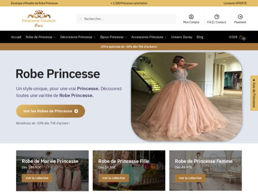Click Voir la collection for Princesse Fille
This screenshot has height=194, width=258.
coord(114,178)
